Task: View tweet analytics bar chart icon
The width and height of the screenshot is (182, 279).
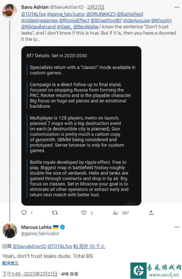Action: [x=115, y=213]
